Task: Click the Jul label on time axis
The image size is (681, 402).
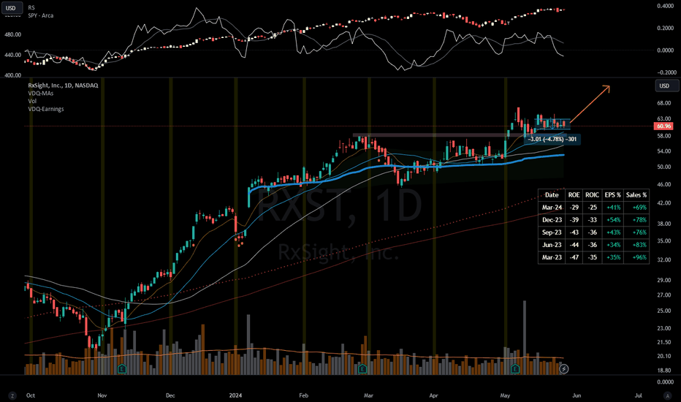Action: coord(639,395)
